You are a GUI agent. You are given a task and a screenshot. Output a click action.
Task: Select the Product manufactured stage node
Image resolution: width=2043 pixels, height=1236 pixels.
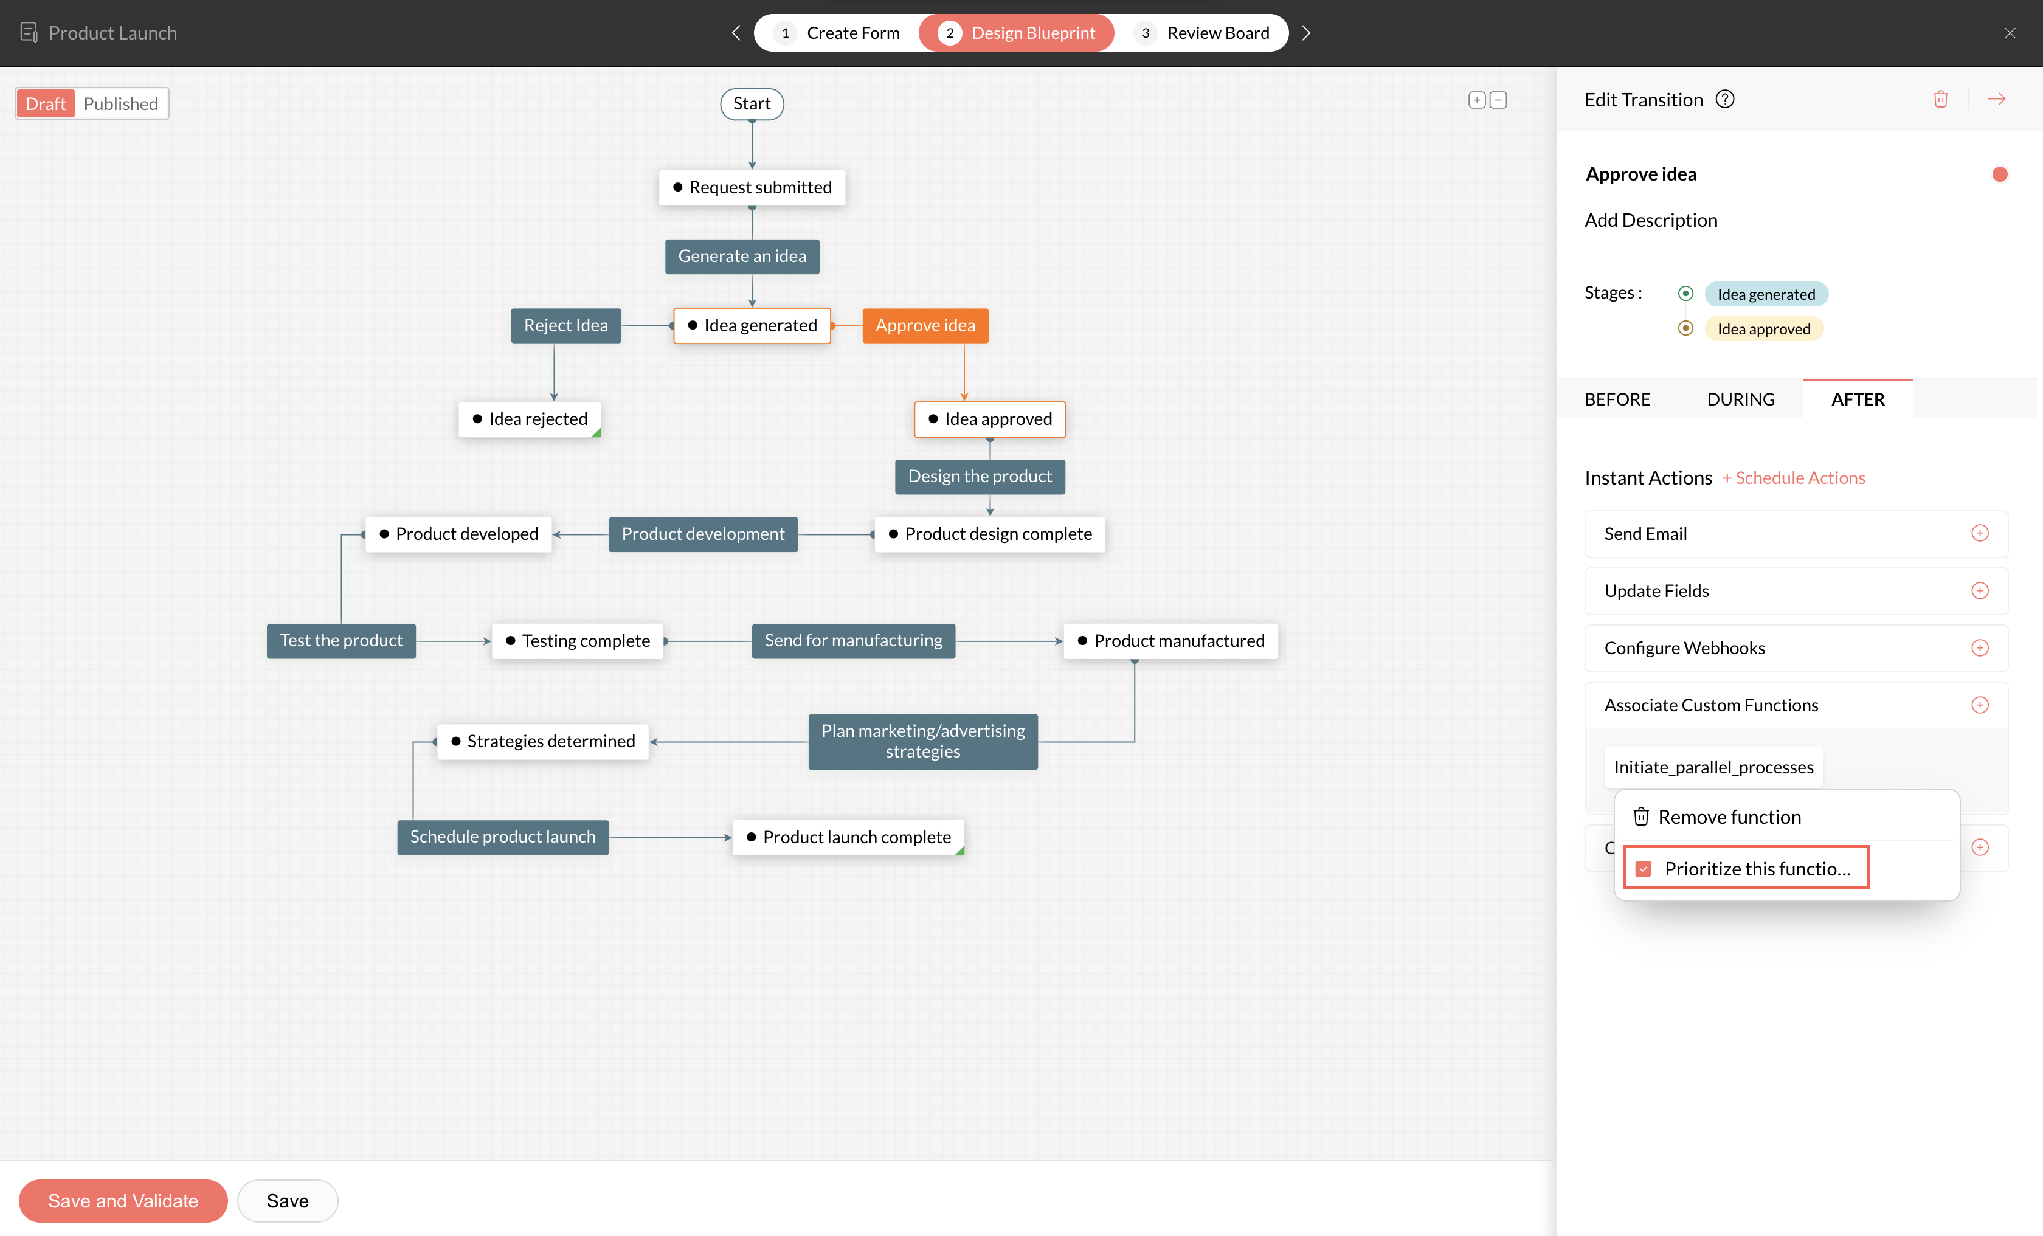pyautogui.click(x=1170, y=641)
